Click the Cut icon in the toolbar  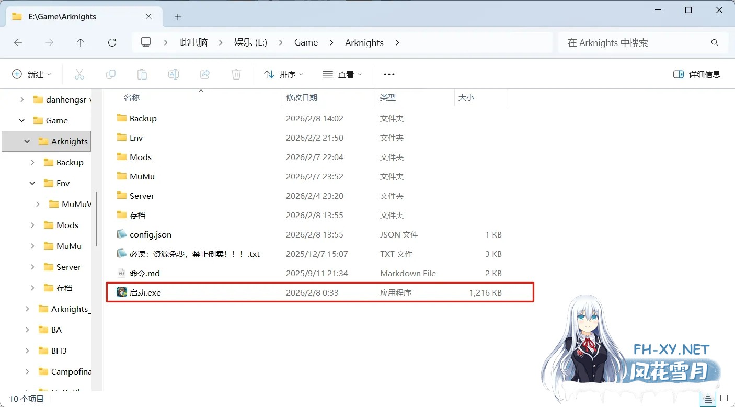(x=79, y=74)
